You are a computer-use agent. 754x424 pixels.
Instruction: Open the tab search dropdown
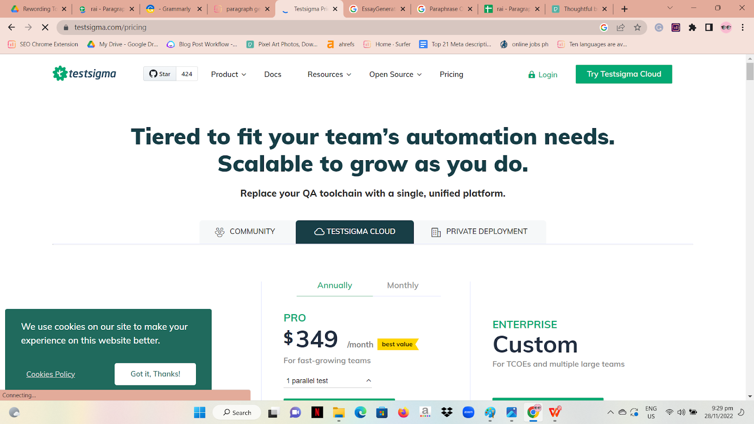pos(670,8)
